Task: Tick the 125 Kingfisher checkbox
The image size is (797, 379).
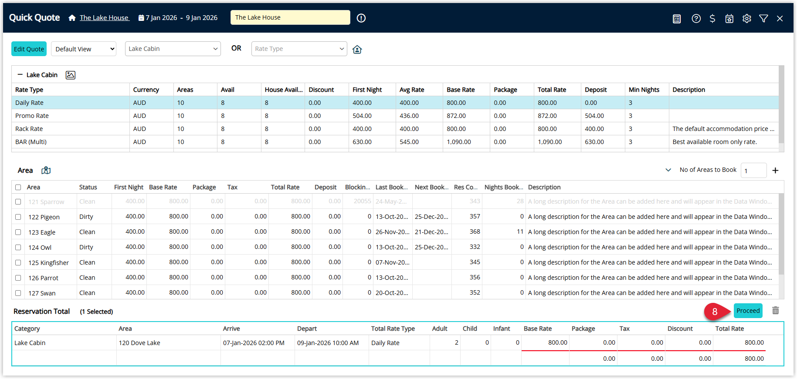Action: (x=18, y=263)
